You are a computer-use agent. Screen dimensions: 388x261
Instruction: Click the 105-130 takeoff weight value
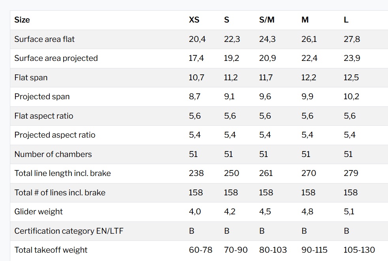coord(359,250)
